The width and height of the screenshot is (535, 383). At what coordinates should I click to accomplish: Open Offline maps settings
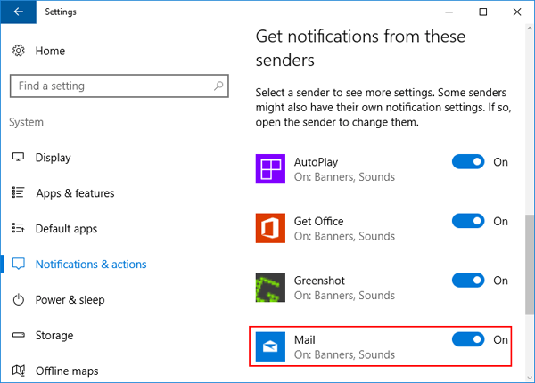67,371
